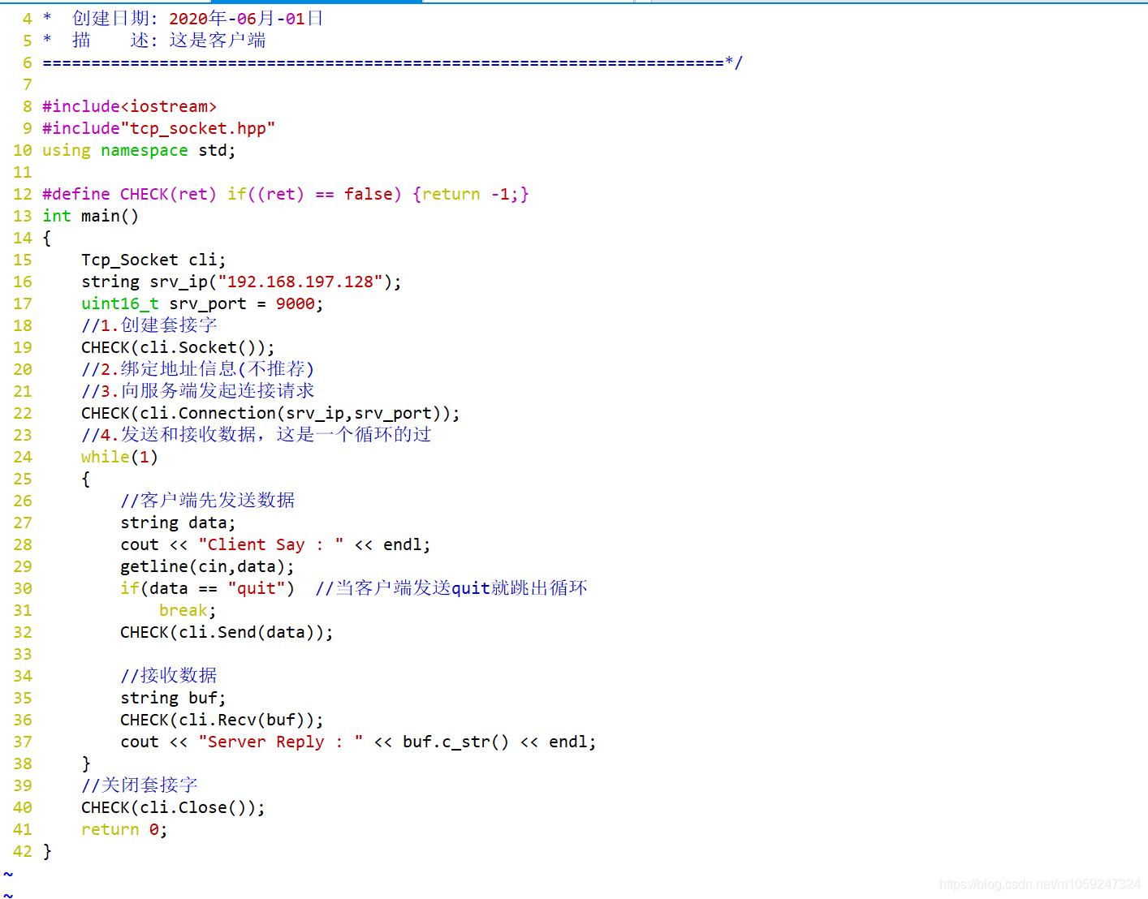Click 'Tcp_Socket cli;' statement

[x=153, y=260]
